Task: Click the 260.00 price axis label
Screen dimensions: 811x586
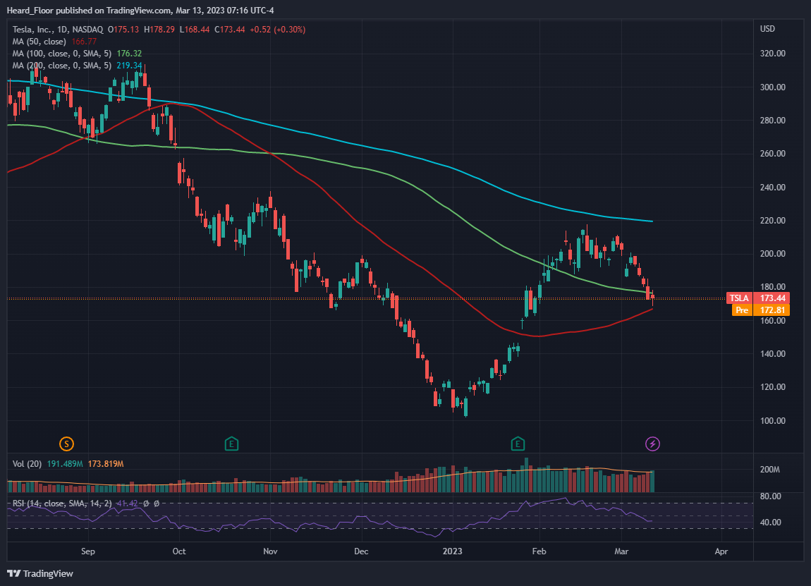Action: [773, 154]
